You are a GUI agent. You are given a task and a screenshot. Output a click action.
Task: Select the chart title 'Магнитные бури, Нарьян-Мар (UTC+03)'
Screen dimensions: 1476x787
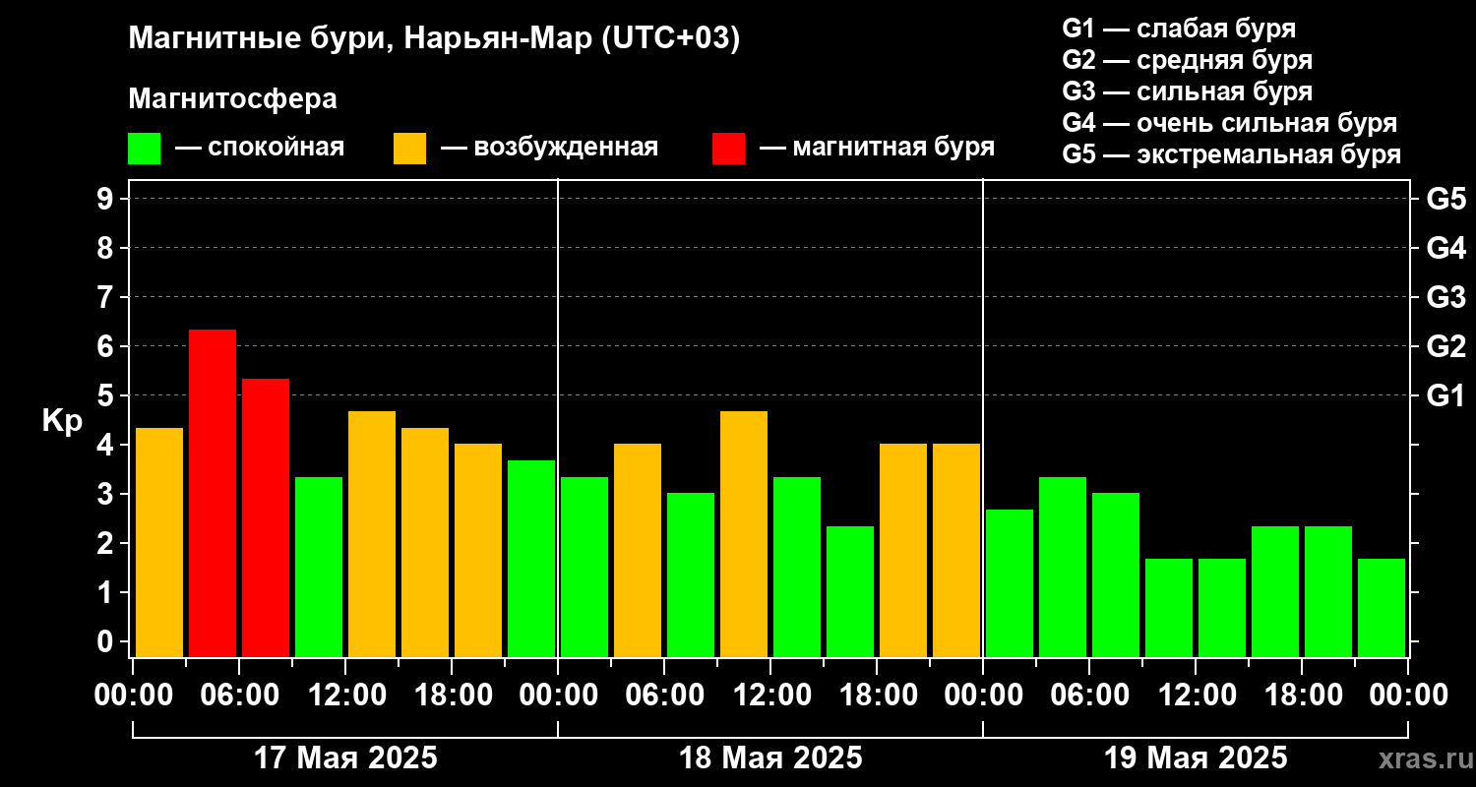click(x=434, y=38)
